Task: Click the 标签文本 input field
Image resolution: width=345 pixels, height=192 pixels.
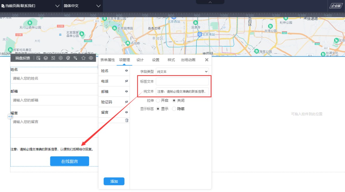Action: click(182, 81)
